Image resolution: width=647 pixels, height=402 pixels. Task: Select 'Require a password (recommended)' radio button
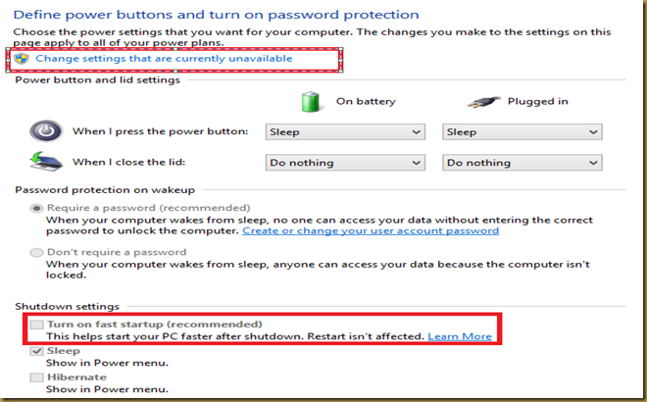pyautogui.click(x=37, y=208)
